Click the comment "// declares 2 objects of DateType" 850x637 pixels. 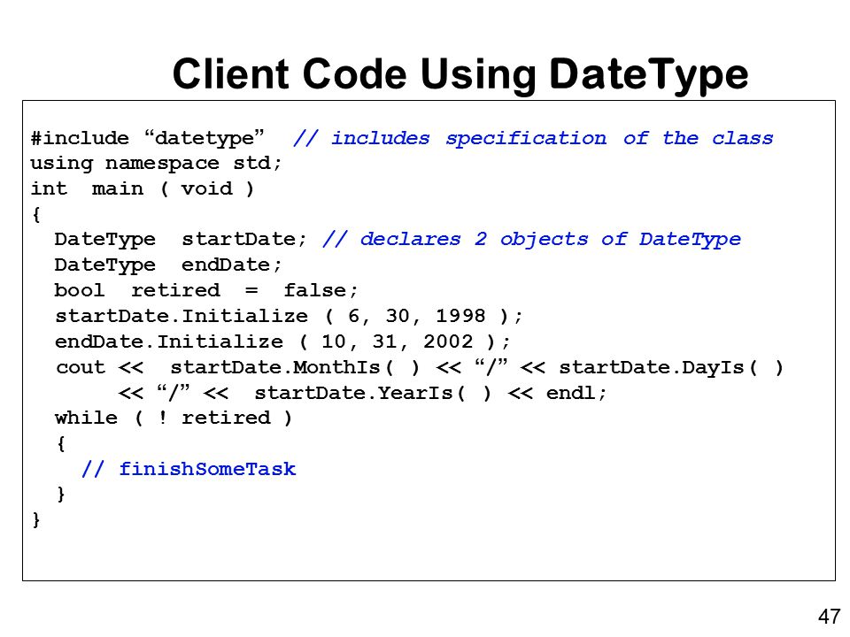532,240
